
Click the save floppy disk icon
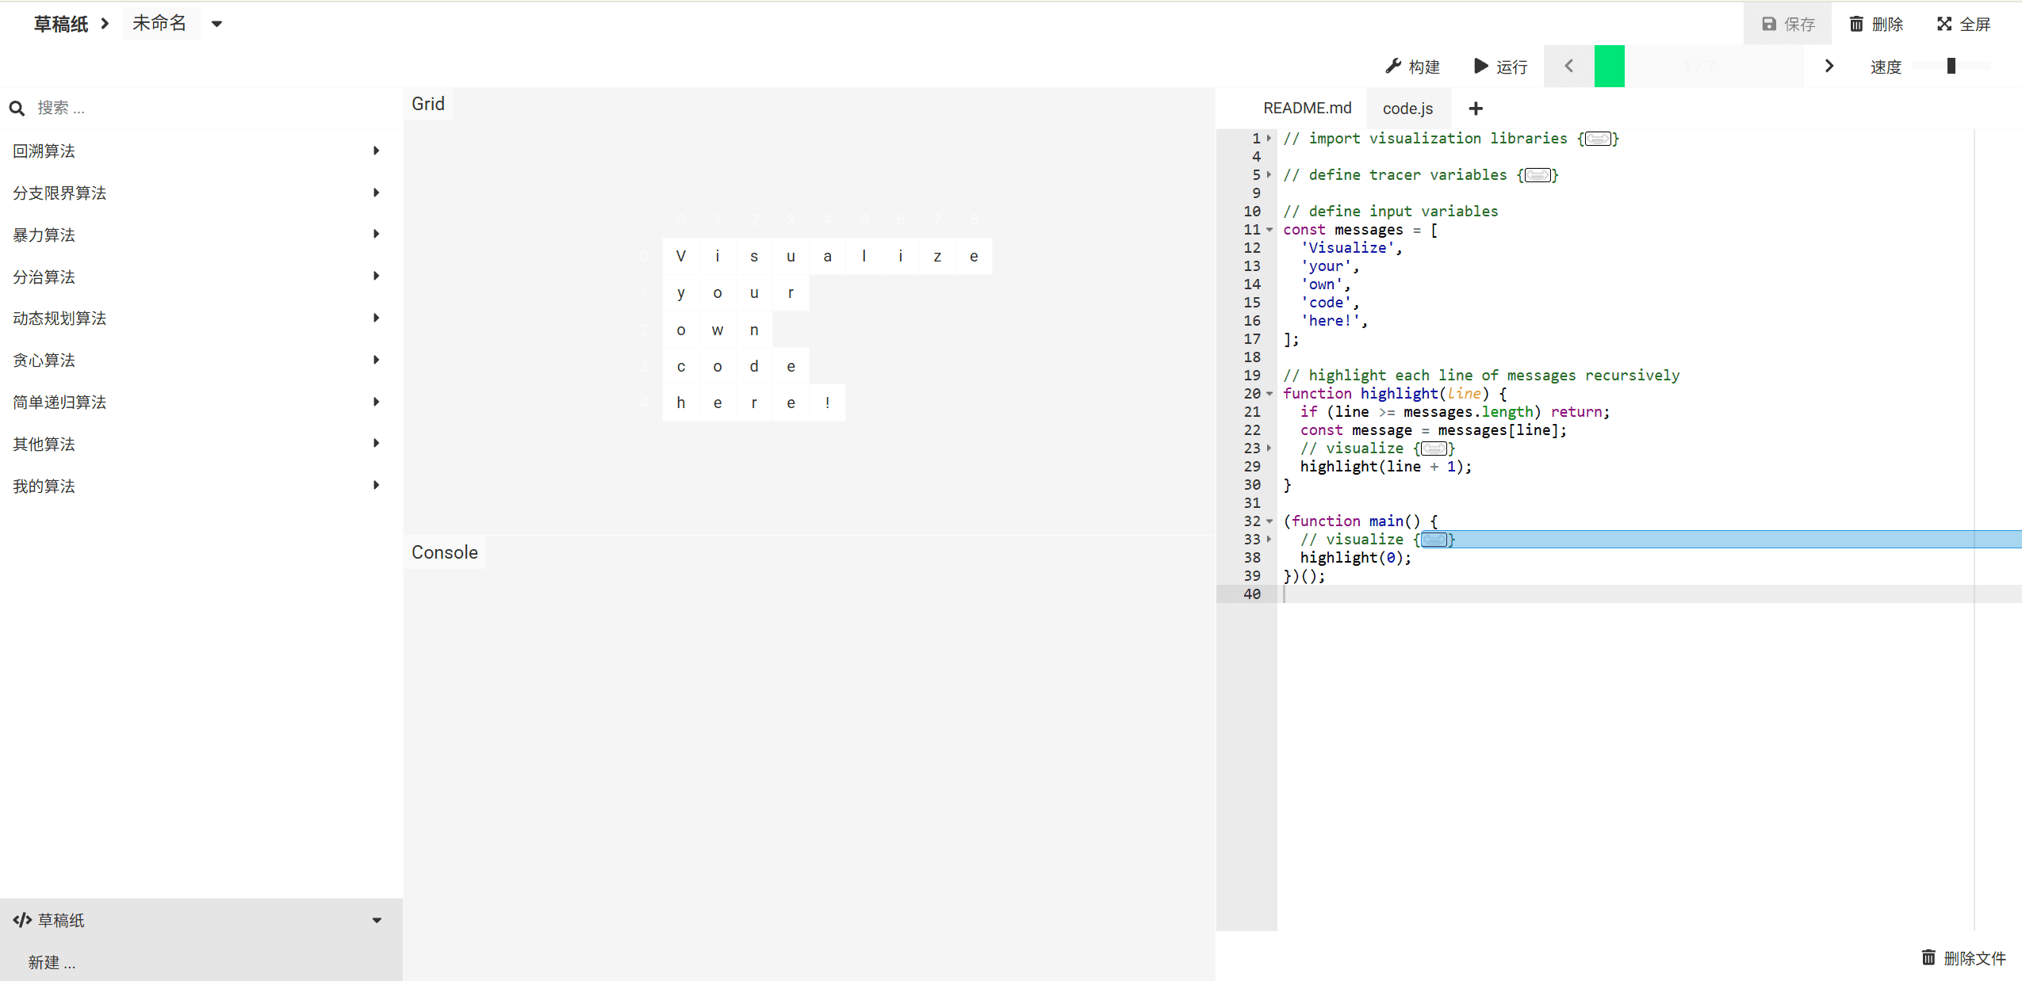[x=1768, y=25]
